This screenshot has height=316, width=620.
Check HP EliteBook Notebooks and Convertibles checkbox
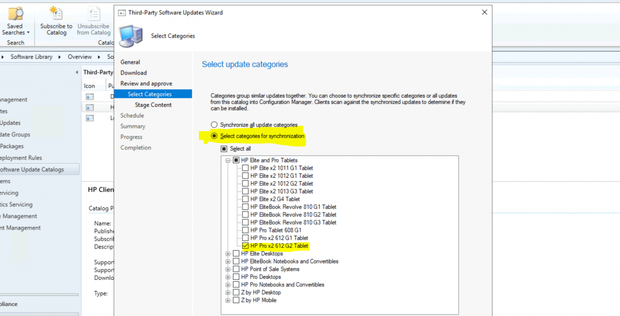pos(236,261)
